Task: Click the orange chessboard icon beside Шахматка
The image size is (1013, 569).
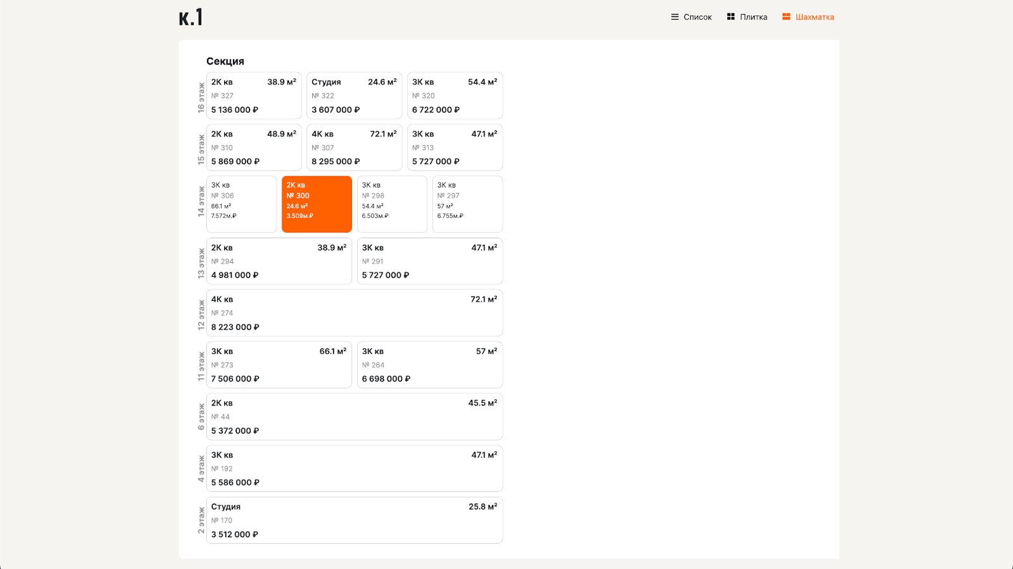Action: [786, 17]
